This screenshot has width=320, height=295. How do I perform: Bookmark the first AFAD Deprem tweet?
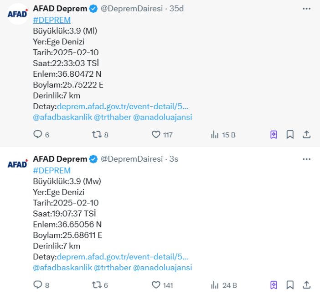click(290, 135)
